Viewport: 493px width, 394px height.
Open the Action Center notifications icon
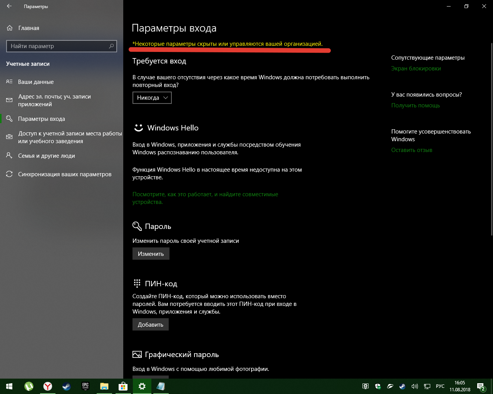point(481,386)
